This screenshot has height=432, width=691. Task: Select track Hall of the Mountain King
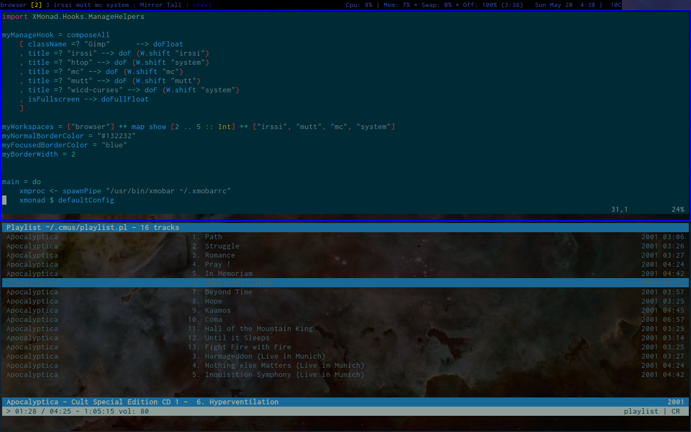pyautogui.click(x=259, y=329)
